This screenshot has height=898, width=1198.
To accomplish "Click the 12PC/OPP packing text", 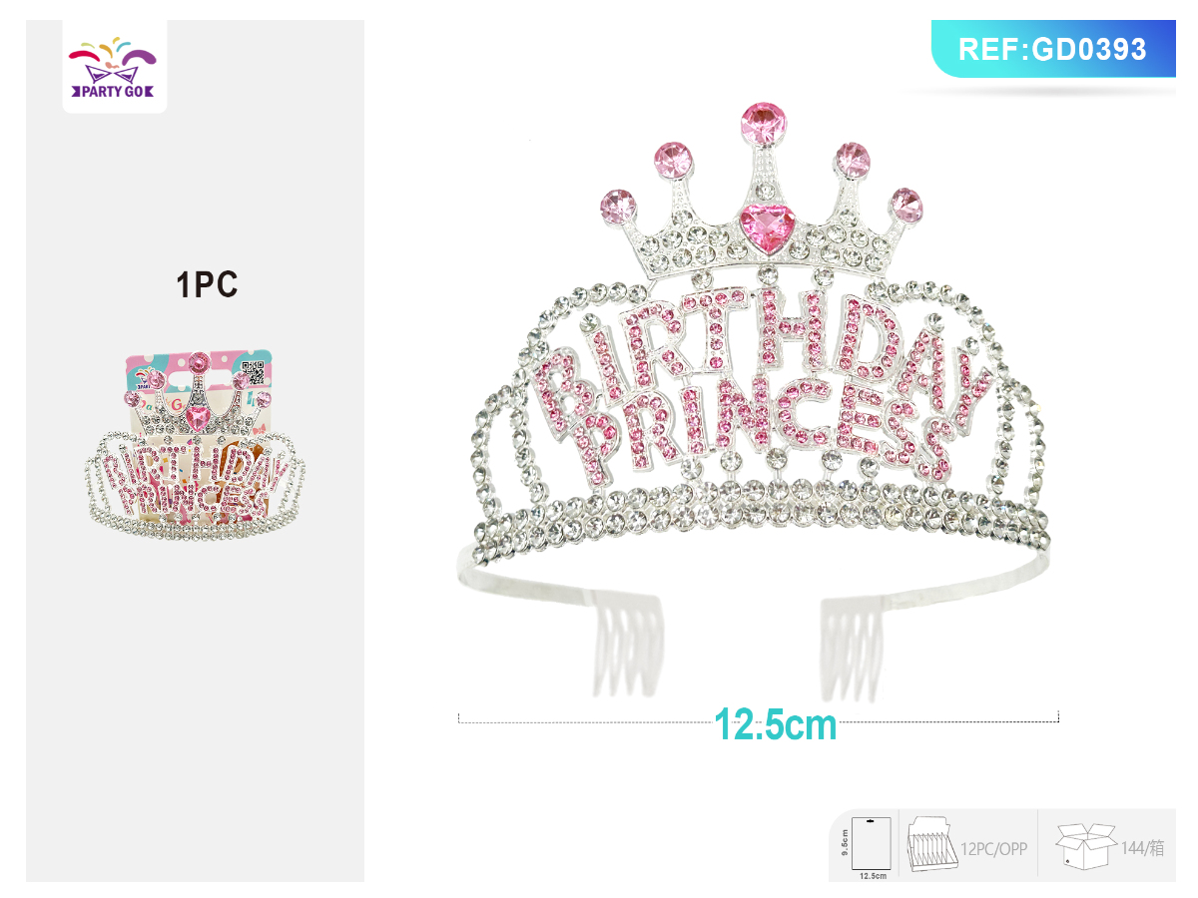I will coord(993,849).
